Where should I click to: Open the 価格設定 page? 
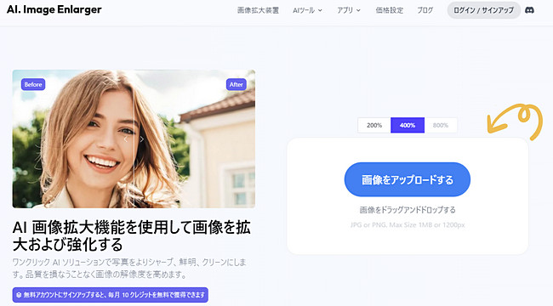pos(390,10)
